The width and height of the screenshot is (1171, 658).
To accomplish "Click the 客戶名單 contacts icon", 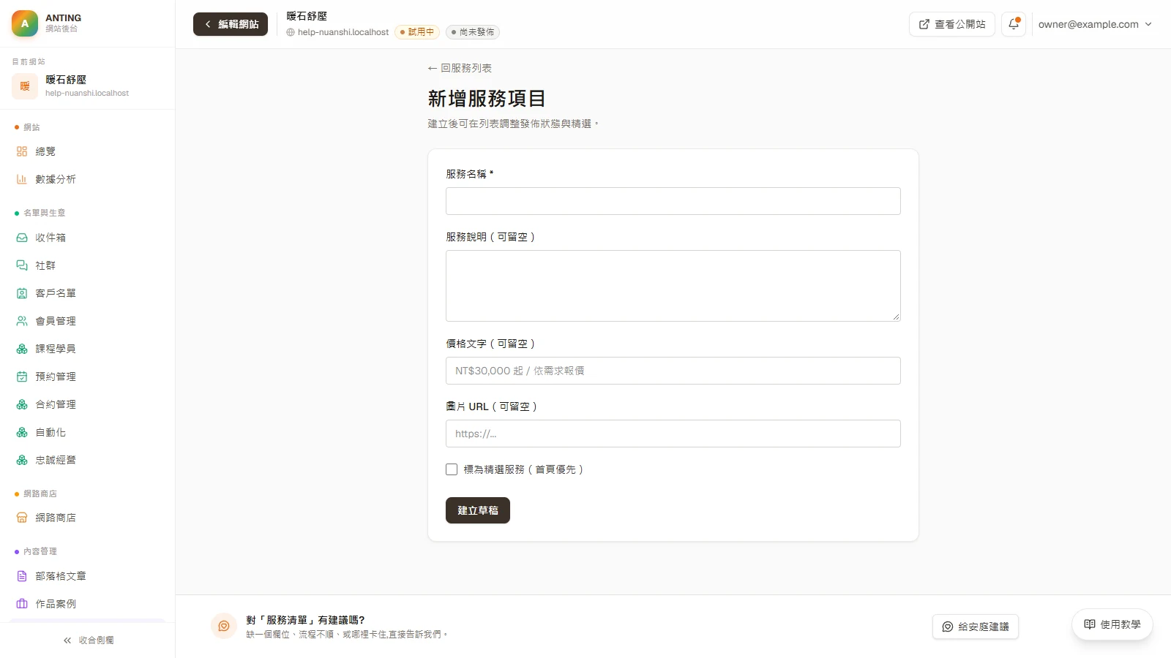I will [x=22, y=293].
